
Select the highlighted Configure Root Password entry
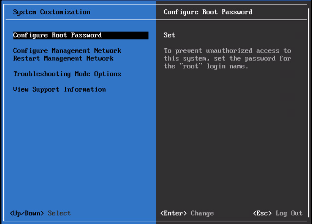click(x=57, y=35)
